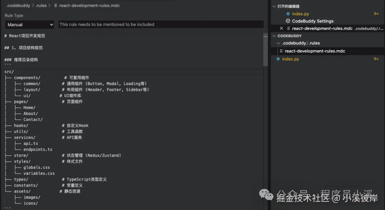Collapse the open editors section chevron

coord(274,6)
